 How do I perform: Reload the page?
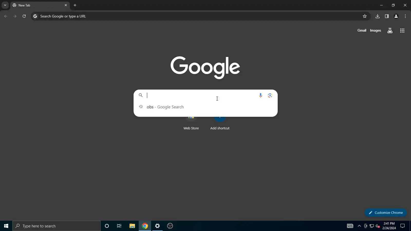pyautogui.click(x=24, y=16)
